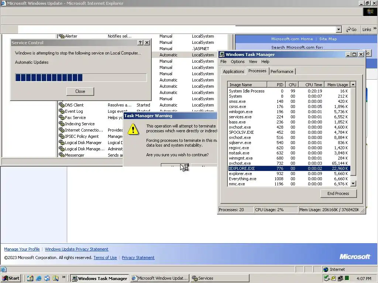Click Close in the Service Control dialog
Screen dimensions: 378x283
coord(80,91)
